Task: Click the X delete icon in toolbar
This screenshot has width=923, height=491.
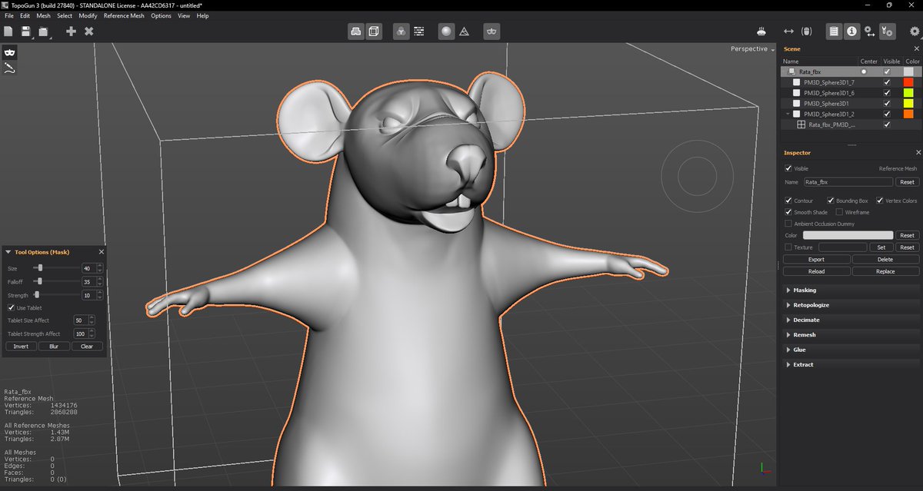Action: point(89,32)
